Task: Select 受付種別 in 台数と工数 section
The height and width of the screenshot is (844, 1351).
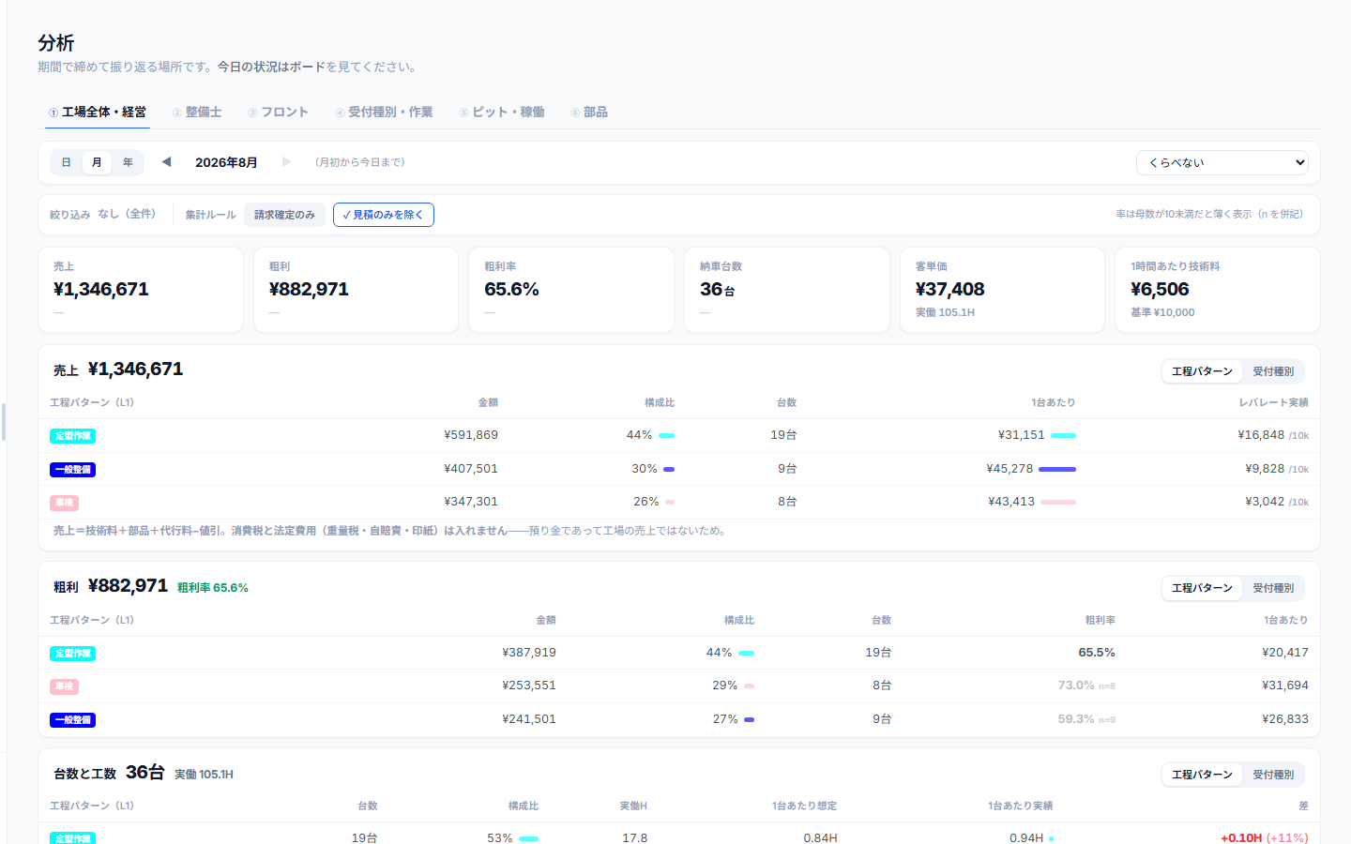Action: pyautogui.click(x=1273, y=775)
